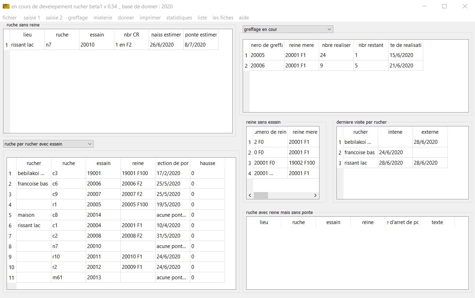Viewport: 475px width, 298px height.
Task: Select row 2 header in greffage table
Action: tap(246, 66)
